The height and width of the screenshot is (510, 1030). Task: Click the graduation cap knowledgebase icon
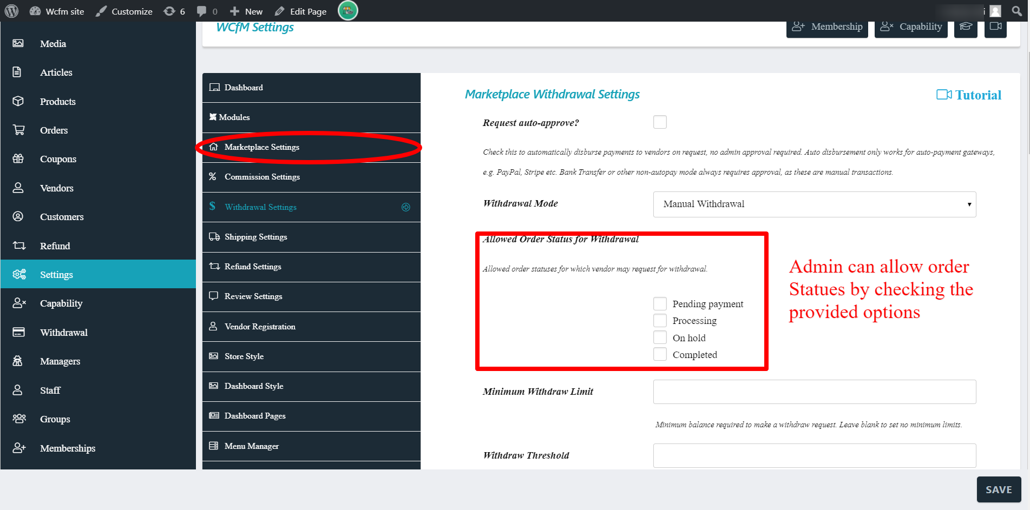click(966, 27)
